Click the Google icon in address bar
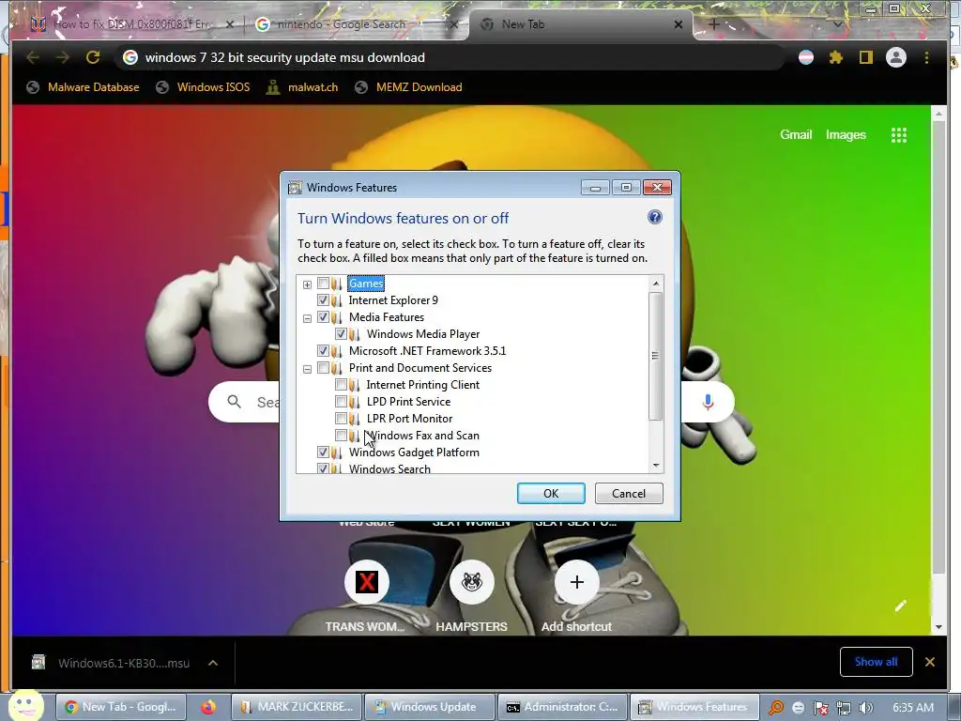The width and height of the screenshot is (961, 721). pyautogui.click(x=130, y=57)
